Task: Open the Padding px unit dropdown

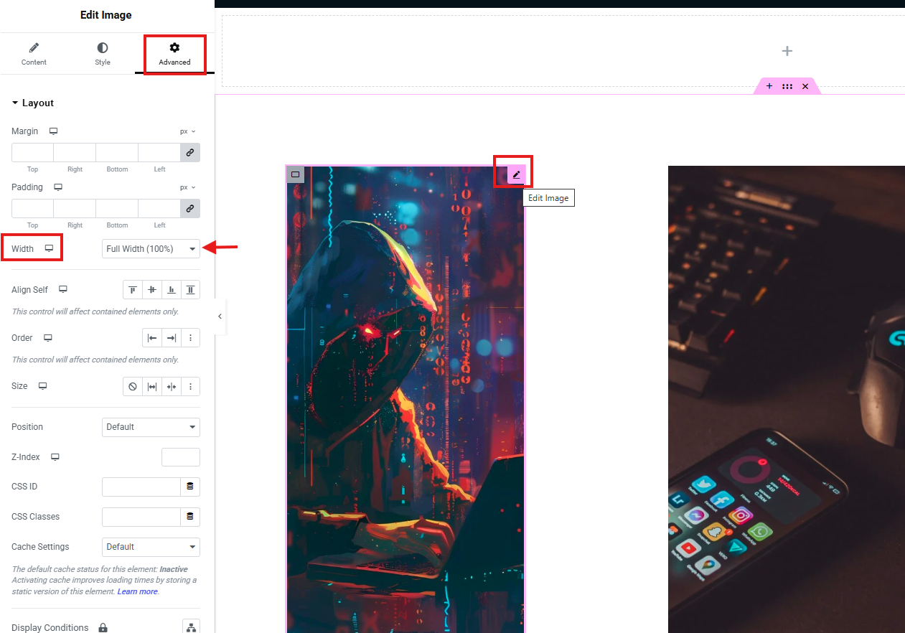Action: point(188,187)
